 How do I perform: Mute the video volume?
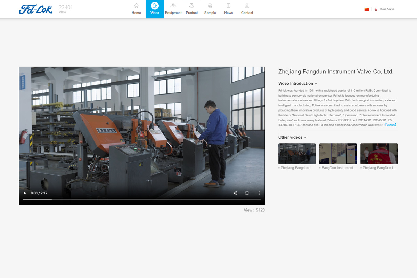(x=235, y=193)
